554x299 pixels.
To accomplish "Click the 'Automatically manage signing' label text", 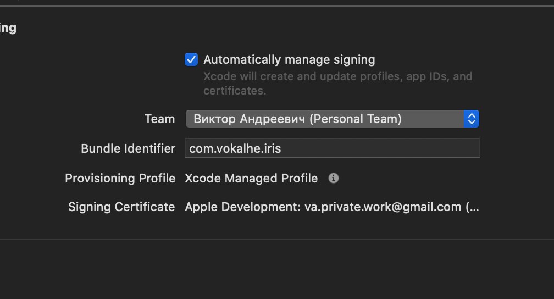I will pyautogui.click(x=289, y=60).
